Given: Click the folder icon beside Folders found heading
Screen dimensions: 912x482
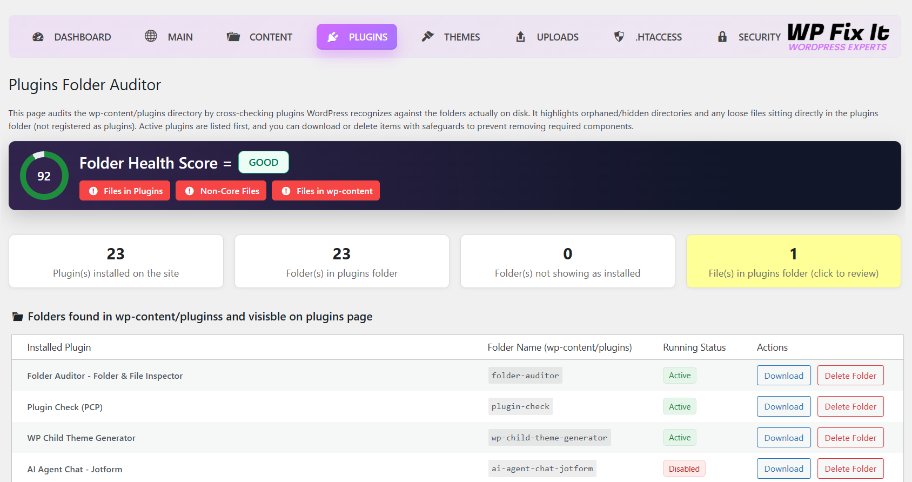Looking at the screenshot, I should point(18,317).
